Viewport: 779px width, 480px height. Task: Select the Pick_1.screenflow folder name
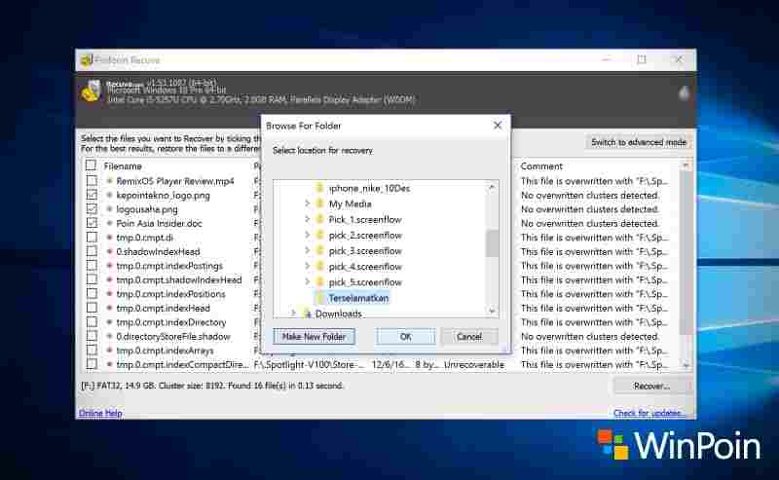point(364,220)
